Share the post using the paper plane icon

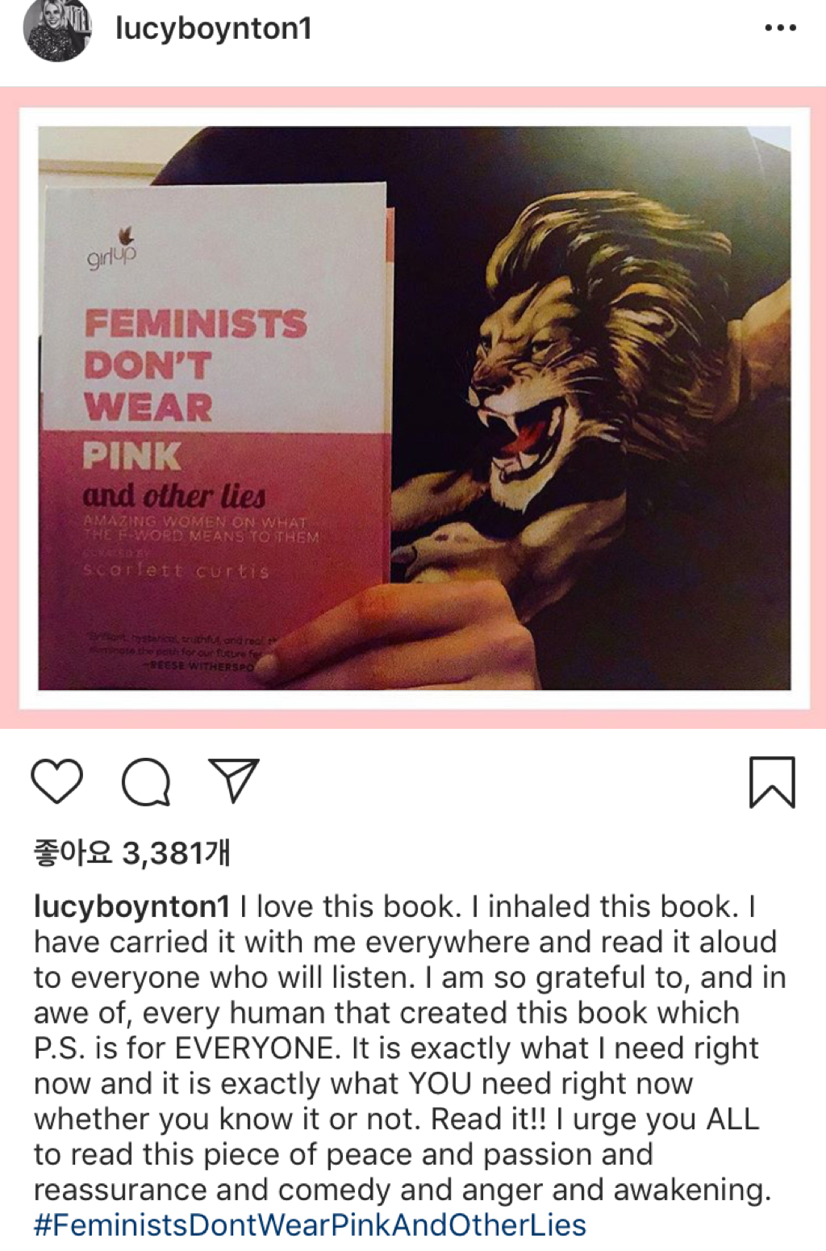tap(234, 780)
